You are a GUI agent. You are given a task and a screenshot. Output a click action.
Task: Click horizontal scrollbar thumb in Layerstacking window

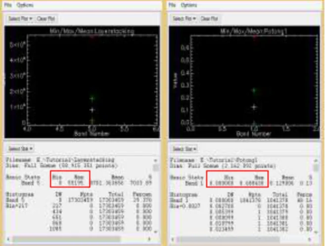click(66, 239)
